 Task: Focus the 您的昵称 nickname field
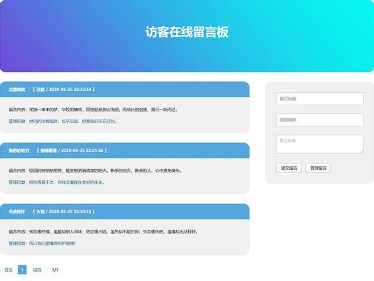click(x=320, y=120)
